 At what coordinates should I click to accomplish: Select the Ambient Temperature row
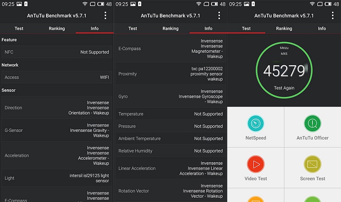click(170, 139)
